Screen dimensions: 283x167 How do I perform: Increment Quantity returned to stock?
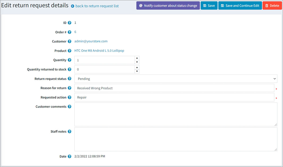pyautogui.click(x=137, y=67)
